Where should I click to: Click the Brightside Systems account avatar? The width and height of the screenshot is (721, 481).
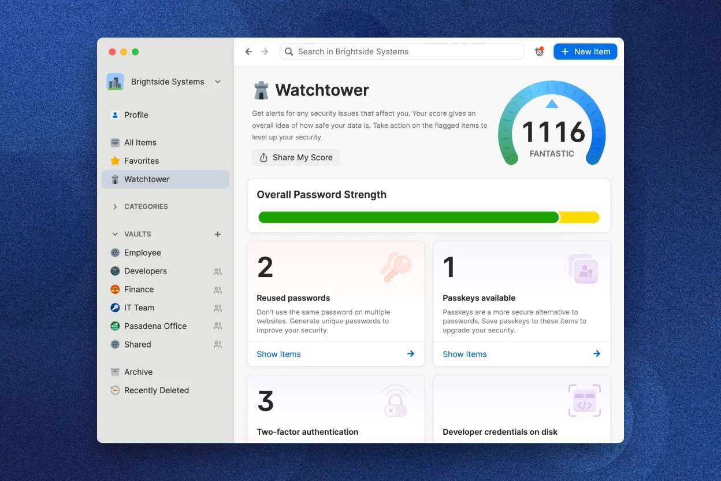pos(115,82)
